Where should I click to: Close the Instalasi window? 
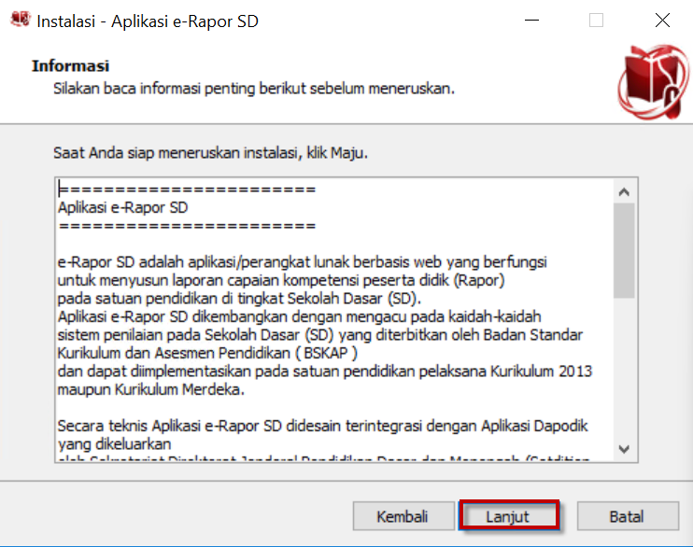tap(661, 21)
